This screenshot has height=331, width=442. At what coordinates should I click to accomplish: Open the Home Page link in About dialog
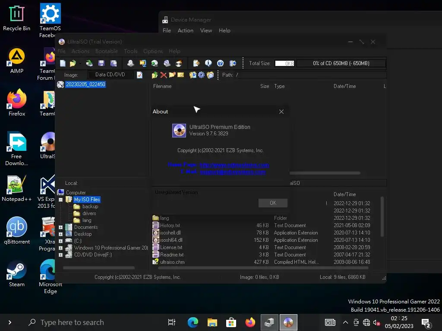234,165
